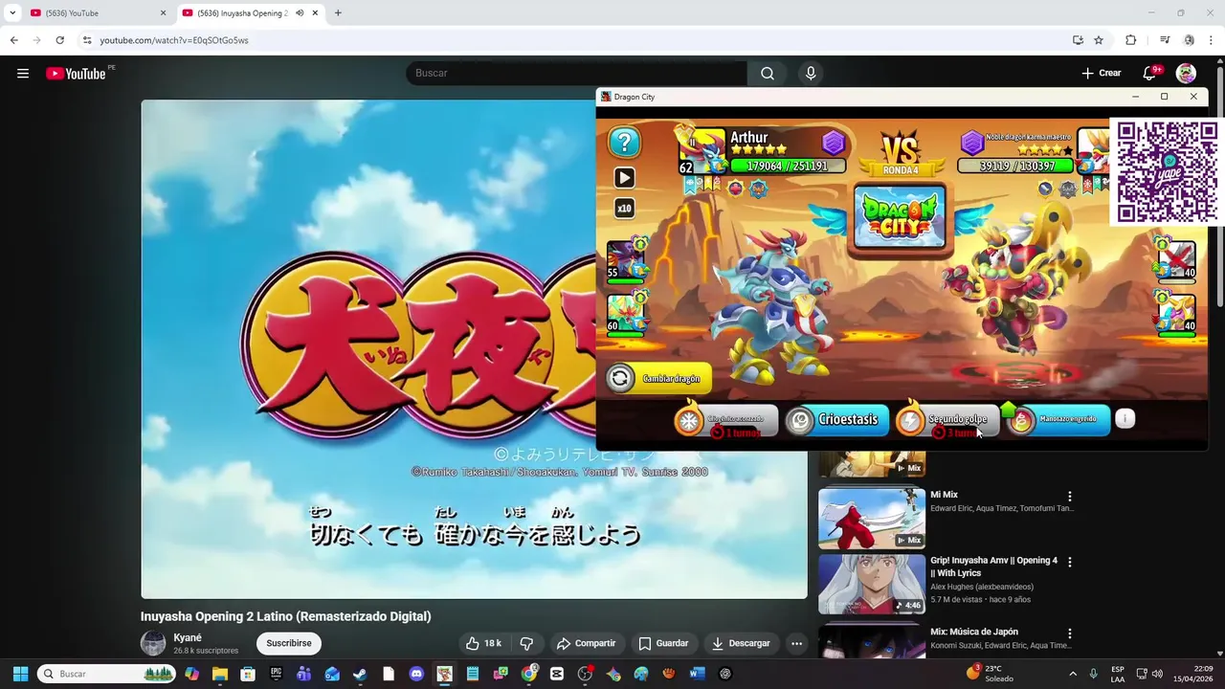Open Discord from taskbar

[x=416, y=674]
